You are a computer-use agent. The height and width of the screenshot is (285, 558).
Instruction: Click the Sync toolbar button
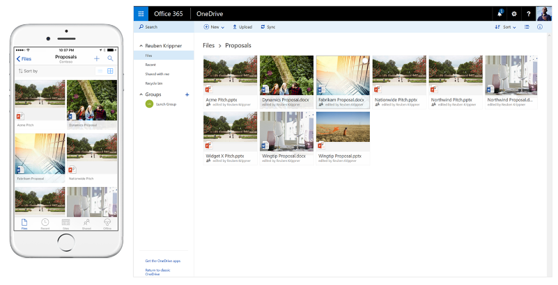[x=268, y=27]
